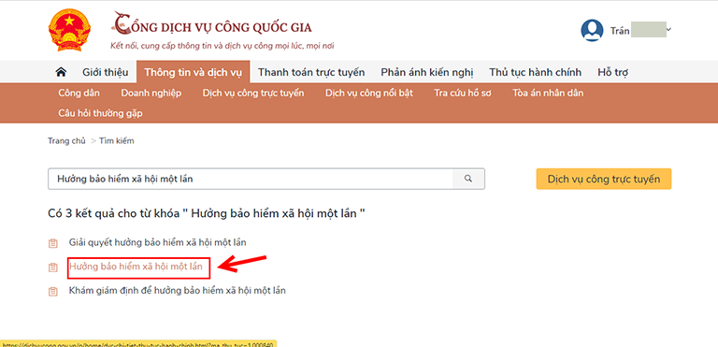Select the Thông tin và dịch vụ tab
This screenshot has width=718, height=347.
193,72
